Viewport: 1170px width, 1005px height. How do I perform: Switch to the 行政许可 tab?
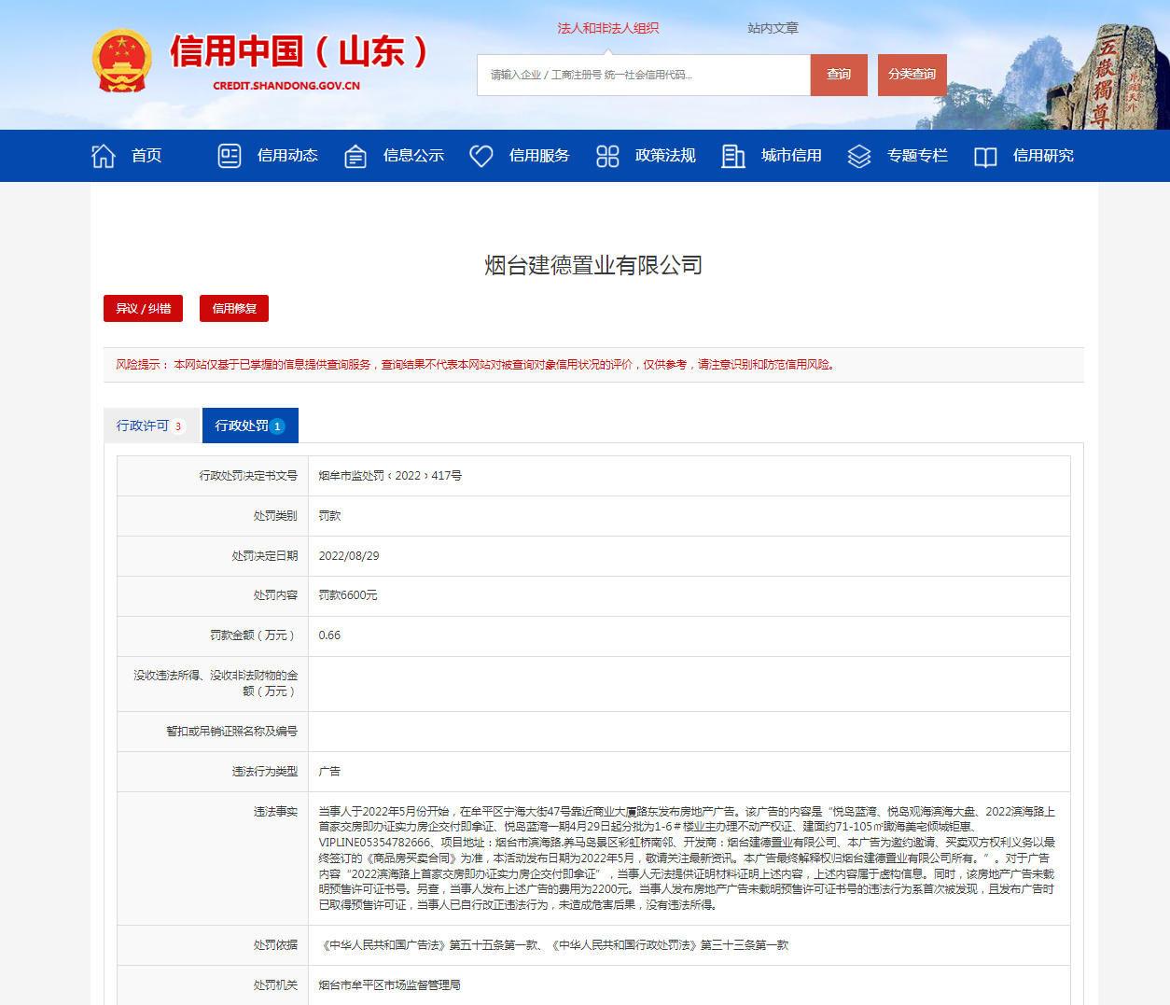[x=151, y=426]
